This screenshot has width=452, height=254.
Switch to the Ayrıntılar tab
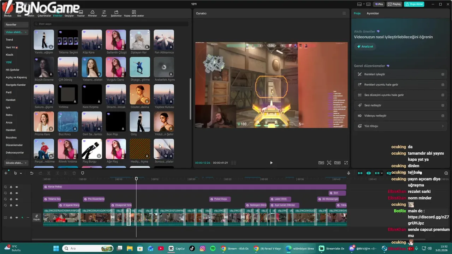click(x=373, y=13)
